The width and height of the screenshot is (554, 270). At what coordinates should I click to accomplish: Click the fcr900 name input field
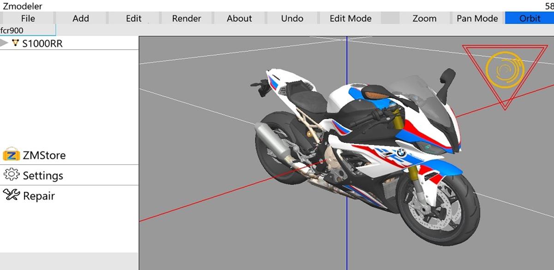click(x=28, y=30)
